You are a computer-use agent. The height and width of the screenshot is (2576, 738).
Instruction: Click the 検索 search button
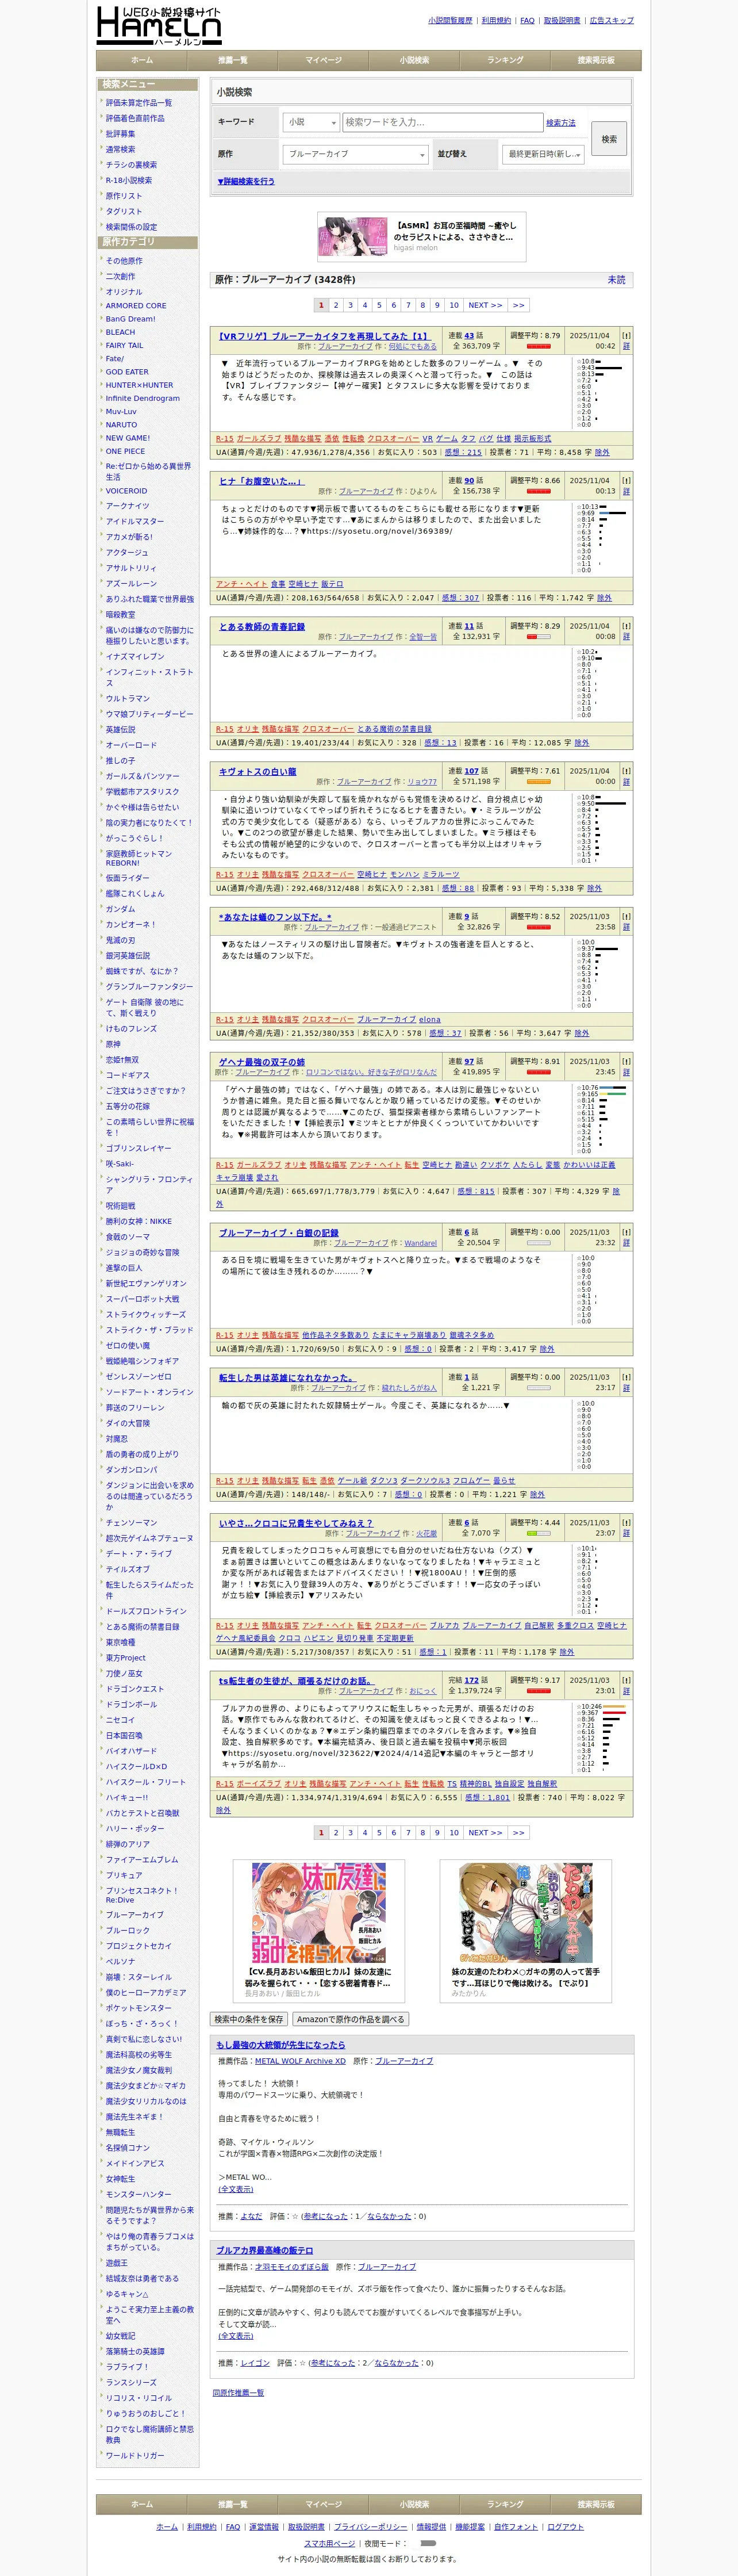[609, 139]
